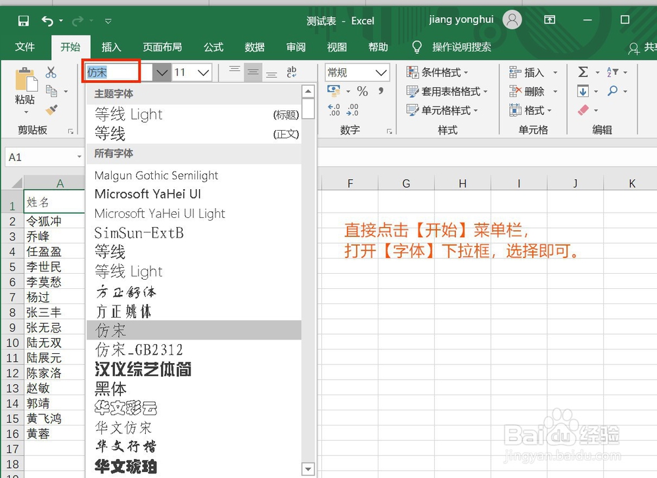Screen dimensions: 657x478
Task: Choose 汉仪综艺体简 font
Action: tap(194, 369)
